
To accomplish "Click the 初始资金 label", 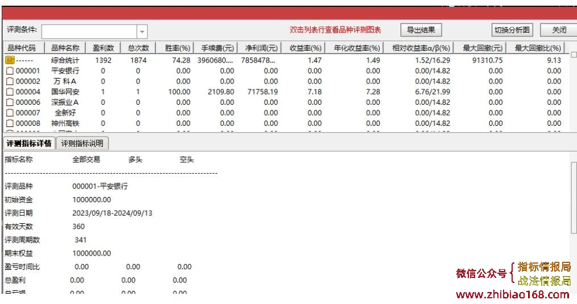I will coord(19,200).
